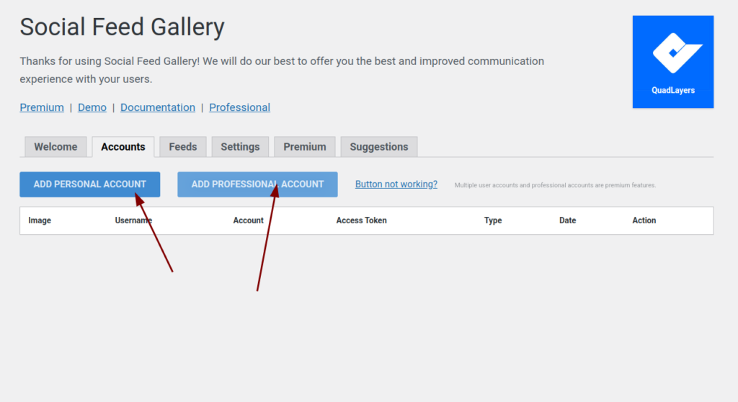Image resolution: width=738 pixels, height=402 pixels.
Task: Click the Image column header
Action: [40, 220]
